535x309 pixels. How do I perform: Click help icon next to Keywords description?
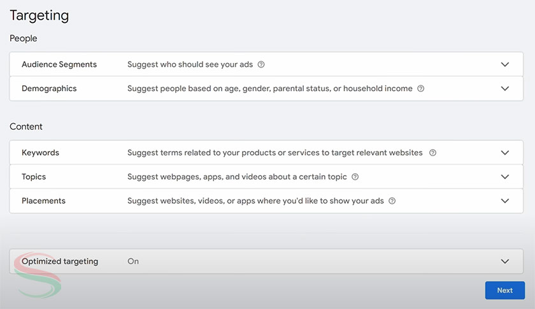(x=432, y=153)
